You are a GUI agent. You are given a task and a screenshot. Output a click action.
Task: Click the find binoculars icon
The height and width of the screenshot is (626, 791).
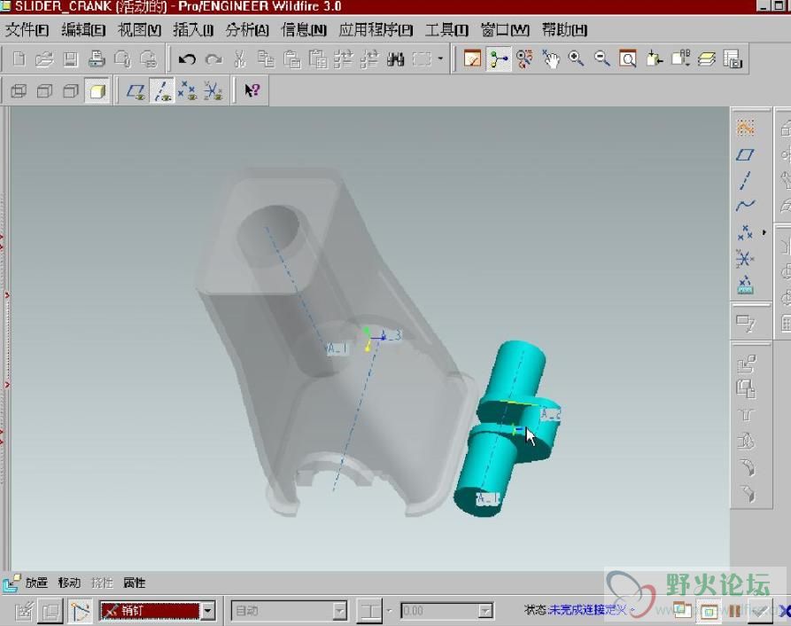tap(396, 59)
